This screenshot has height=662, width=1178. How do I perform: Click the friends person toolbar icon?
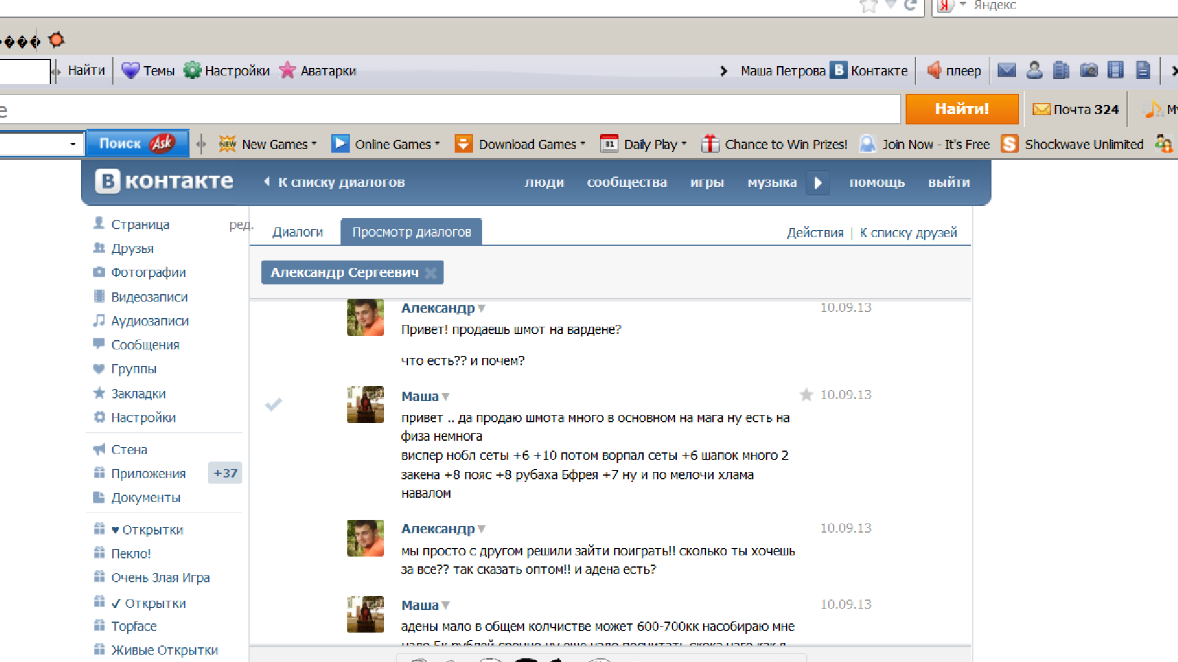coord(1034,70)
